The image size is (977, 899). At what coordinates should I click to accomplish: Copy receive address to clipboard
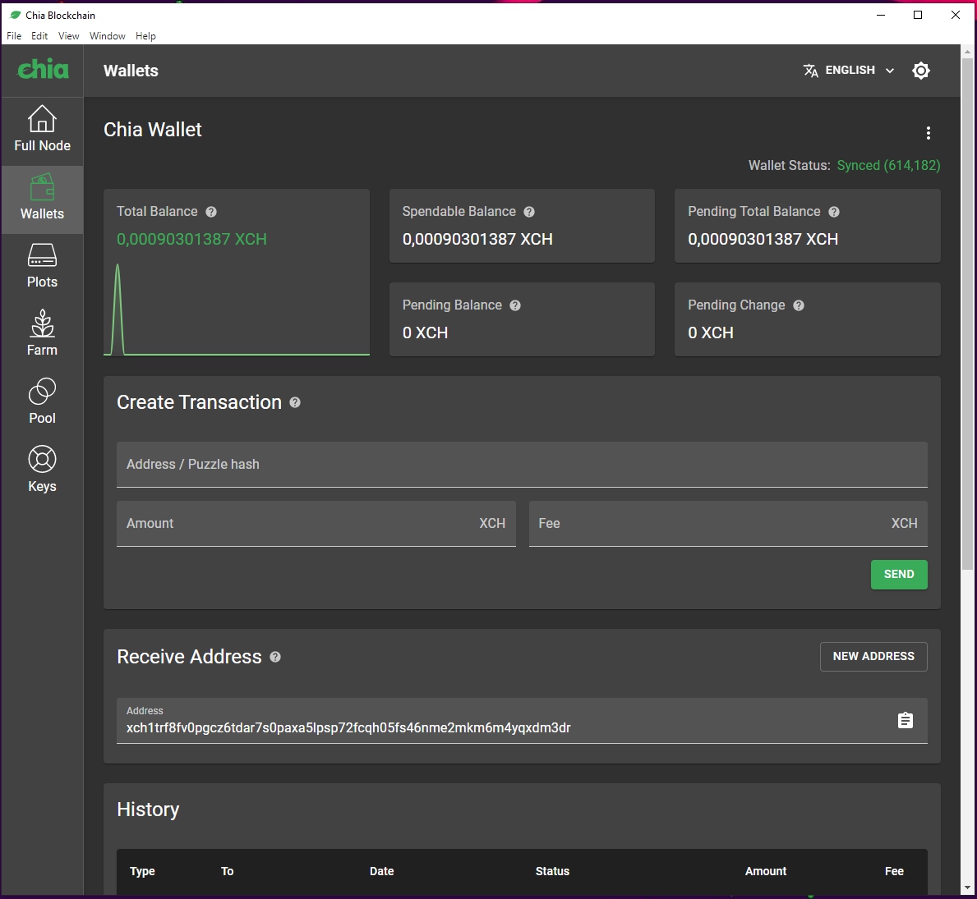(x=905, y=720)
